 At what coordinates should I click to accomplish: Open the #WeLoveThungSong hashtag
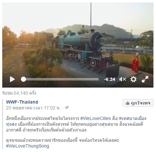28,146
